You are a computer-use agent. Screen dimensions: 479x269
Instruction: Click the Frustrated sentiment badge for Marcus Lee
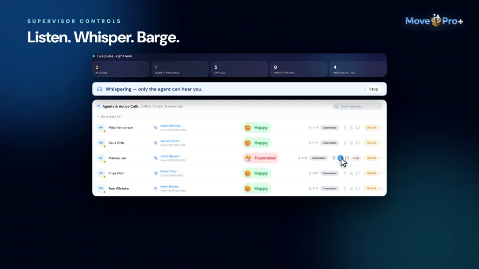click(260, 158)
